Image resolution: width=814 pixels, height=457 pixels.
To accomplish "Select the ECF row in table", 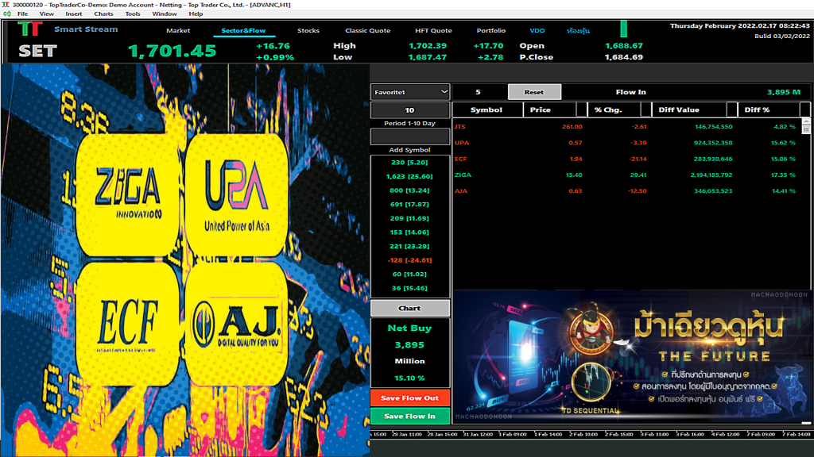I will pos(626,159).
